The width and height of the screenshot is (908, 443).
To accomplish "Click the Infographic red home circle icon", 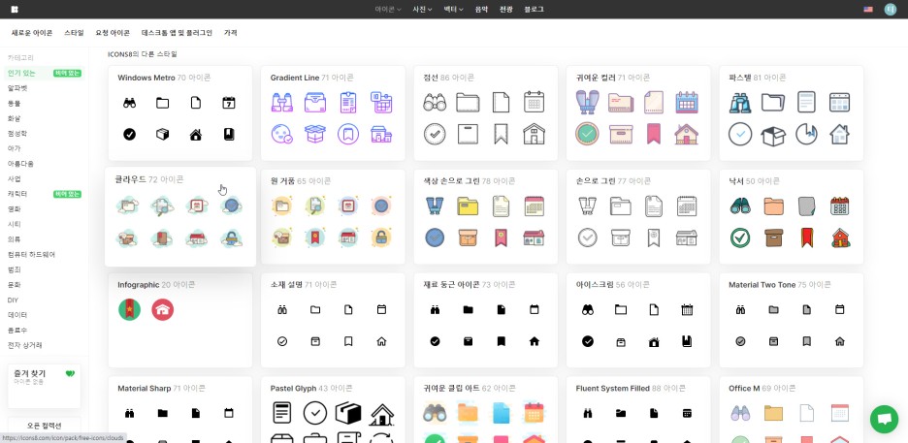I will 163,310.
